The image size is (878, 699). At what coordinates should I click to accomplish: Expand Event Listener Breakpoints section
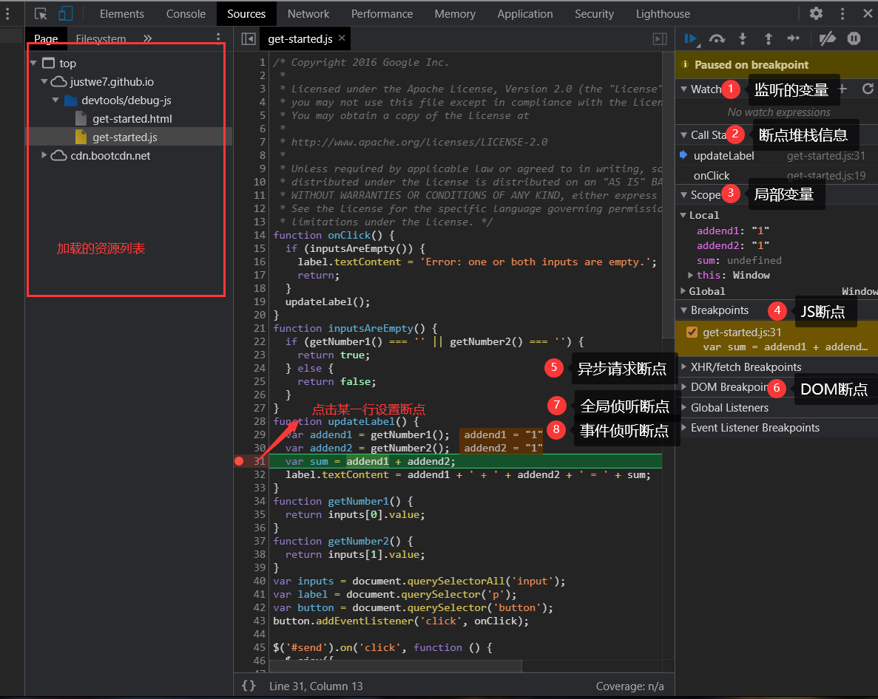tap(683, 428)
